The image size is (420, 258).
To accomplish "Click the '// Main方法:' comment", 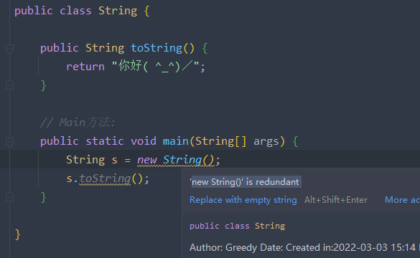I will 78,123.
